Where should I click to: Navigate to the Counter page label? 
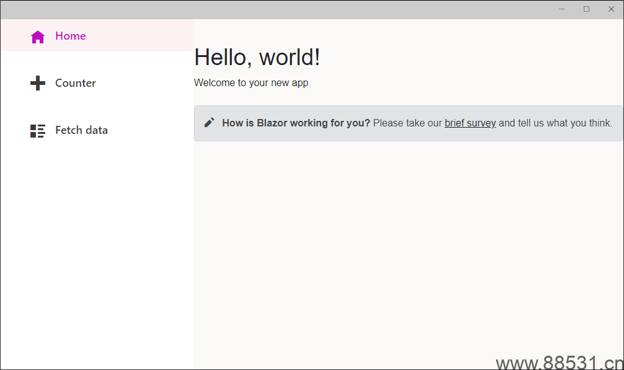coord(76,83)
